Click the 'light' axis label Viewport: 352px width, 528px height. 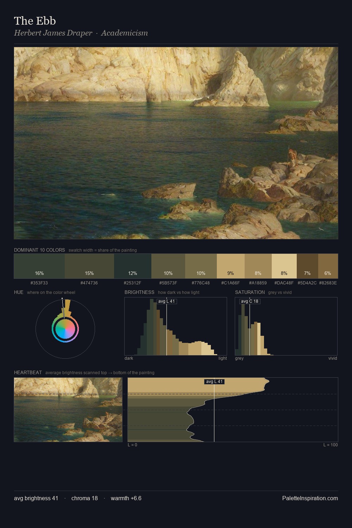[223, 358]
